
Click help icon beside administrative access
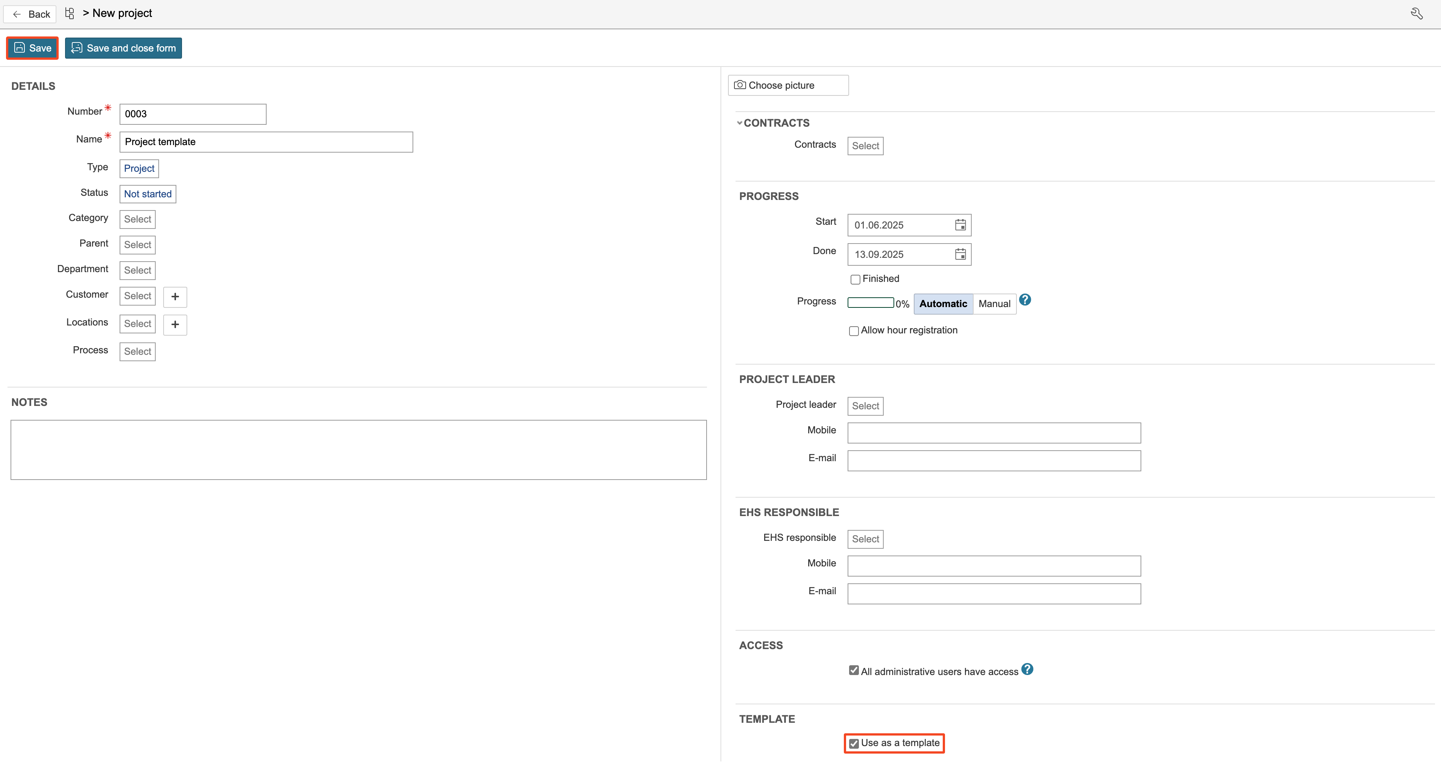pos(1027,669)
